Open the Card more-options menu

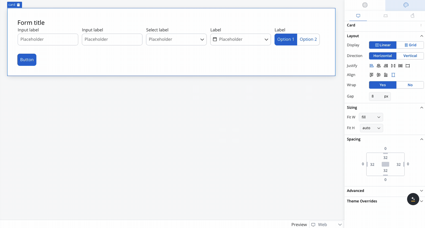click(421, 25)
